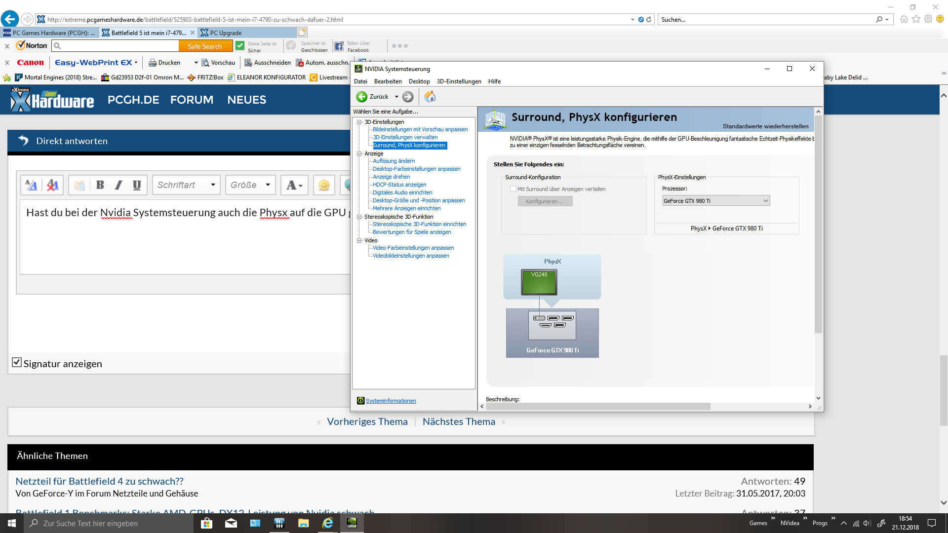This screenshot has height=533, width=948.
Task: Click the remove formatting icon in editor
Action: pos(52,185)
